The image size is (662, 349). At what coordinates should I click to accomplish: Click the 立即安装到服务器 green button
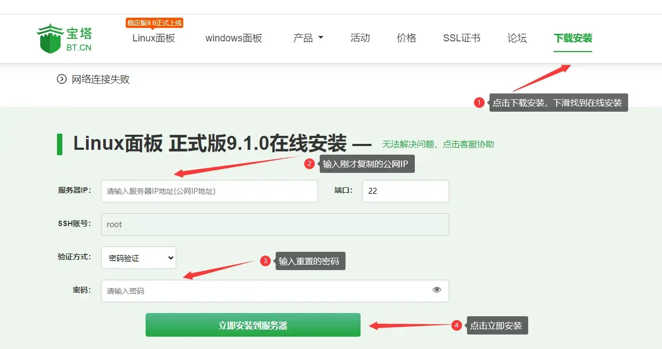(253, 325)
